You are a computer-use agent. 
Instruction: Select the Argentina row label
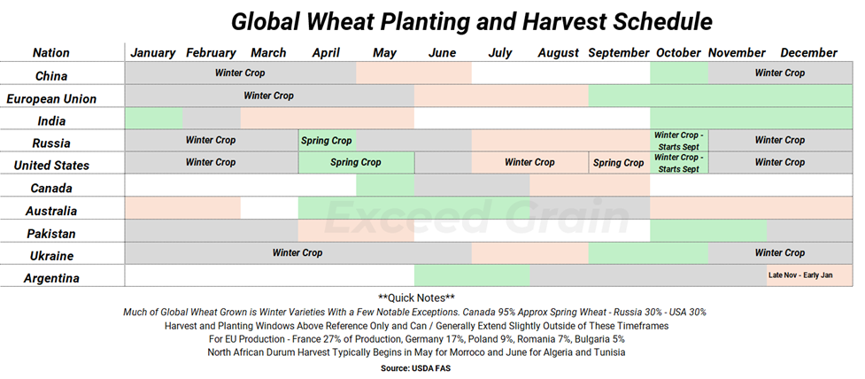(x=50, y=279)
